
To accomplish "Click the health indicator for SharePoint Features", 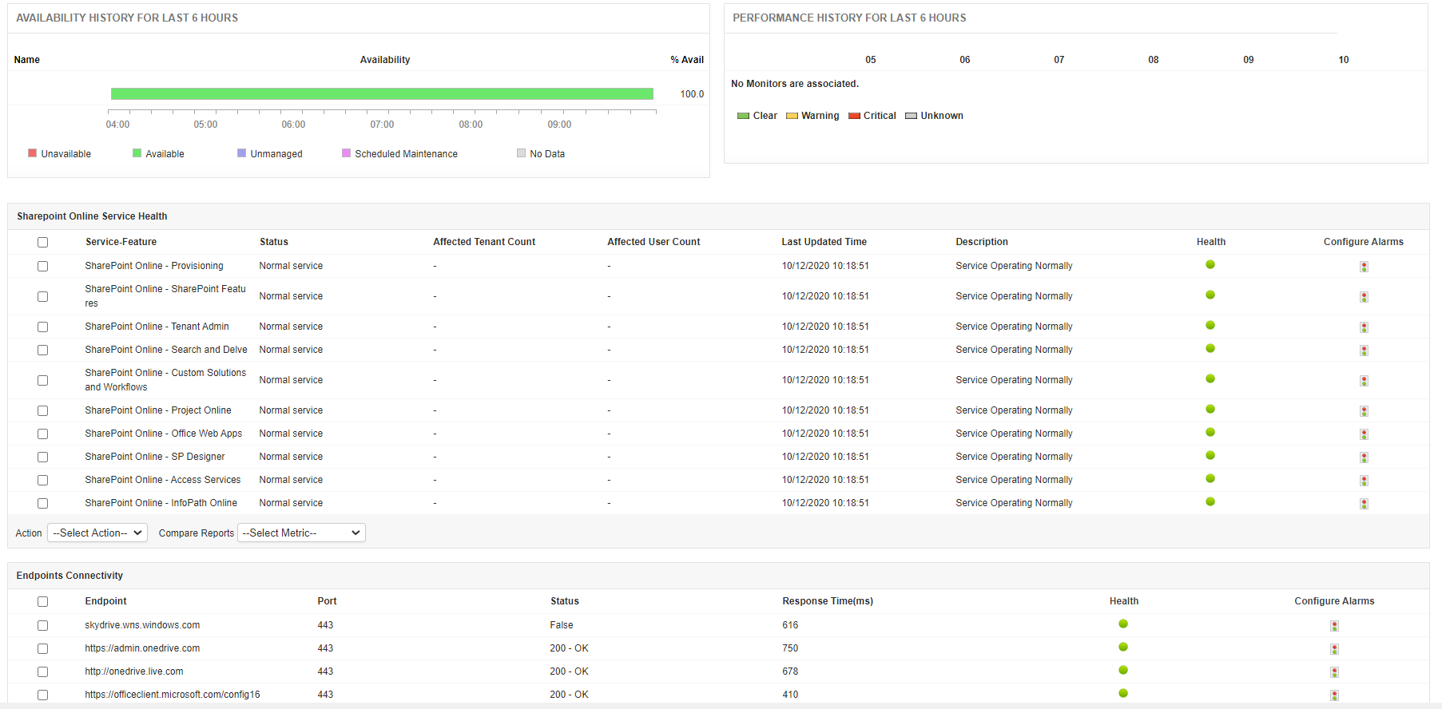I will pyautogui.click(x=1210, y=295).
